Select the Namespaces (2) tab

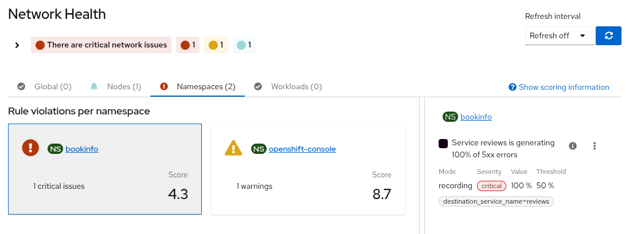pos(197,86)
